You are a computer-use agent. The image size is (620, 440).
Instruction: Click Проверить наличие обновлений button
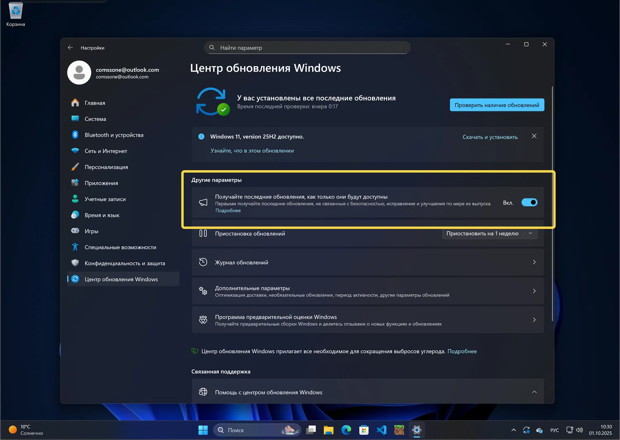[497, 105]
